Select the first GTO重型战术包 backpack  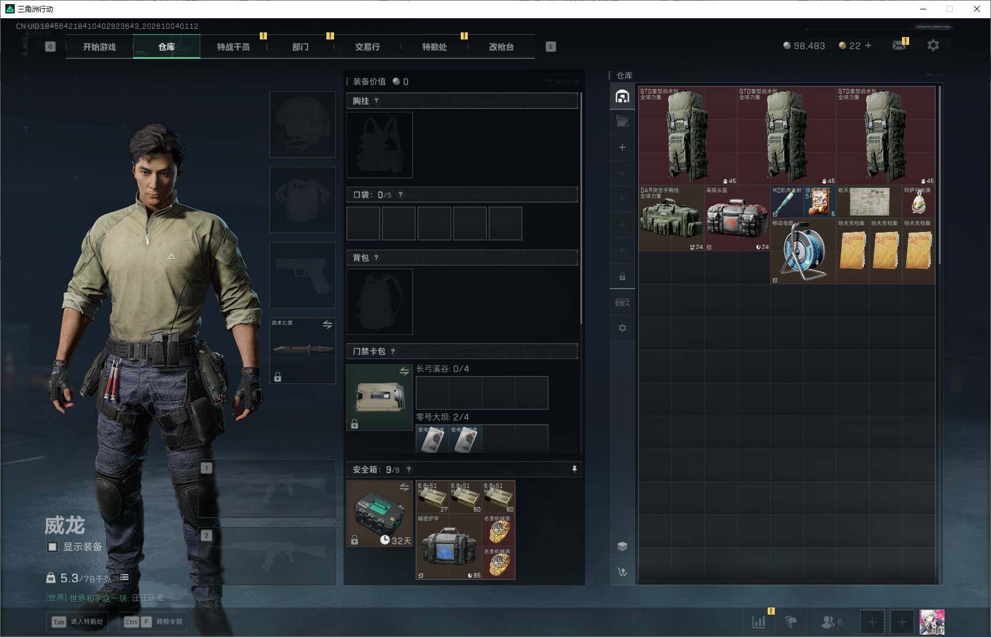[x=688, y=135]
